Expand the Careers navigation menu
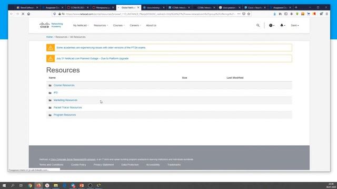This screenshot has width=337, height=189. click(135, 25)
